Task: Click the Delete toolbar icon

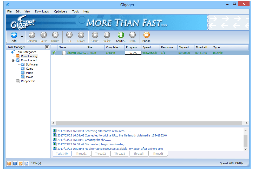Action: coord(55,35)
